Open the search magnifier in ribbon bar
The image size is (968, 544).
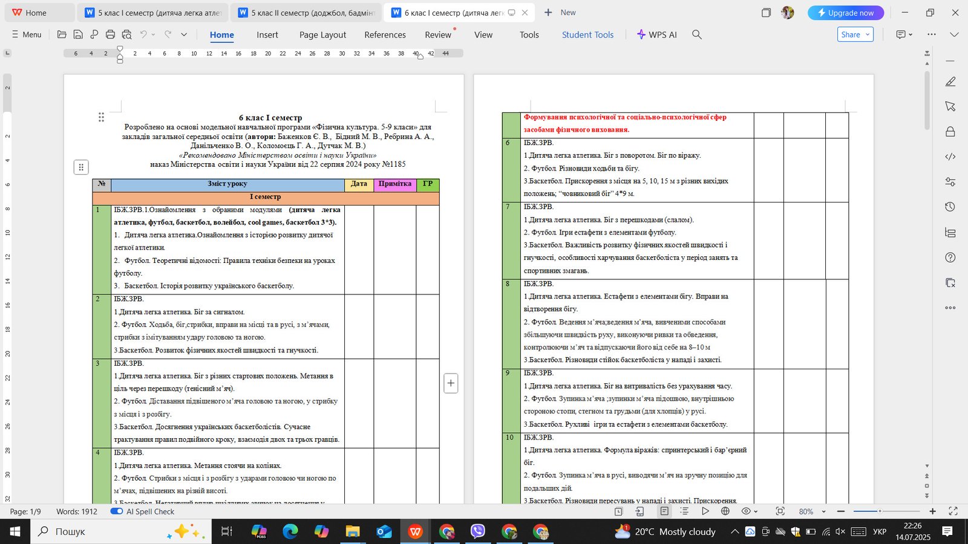697,34
